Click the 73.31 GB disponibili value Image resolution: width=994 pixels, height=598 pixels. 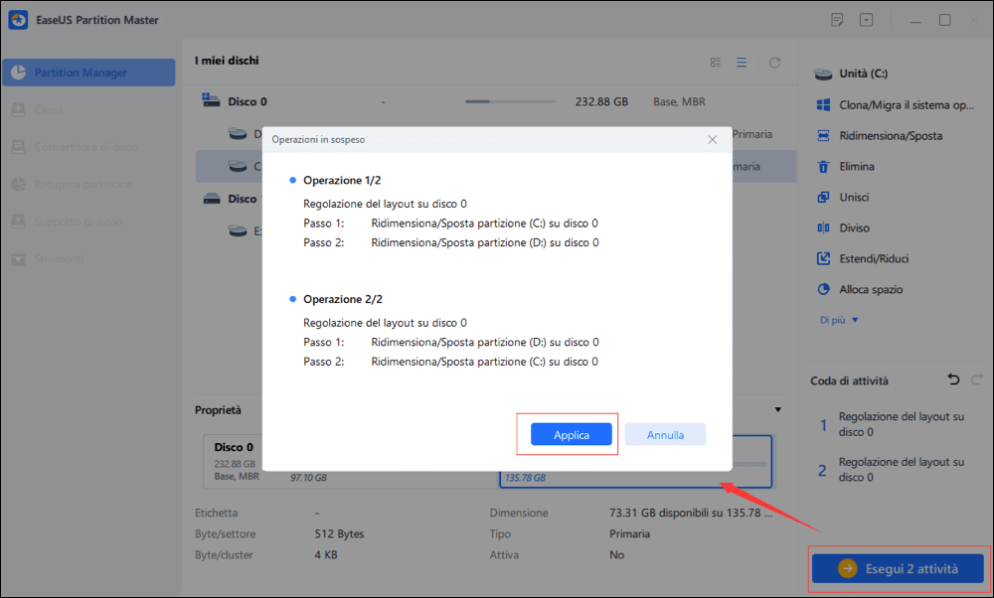(691, 513)
